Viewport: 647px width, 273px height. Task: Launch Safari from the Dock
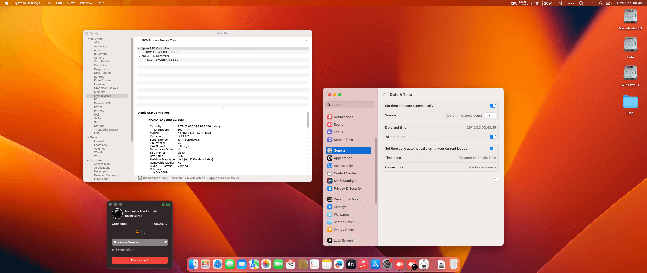218,264
